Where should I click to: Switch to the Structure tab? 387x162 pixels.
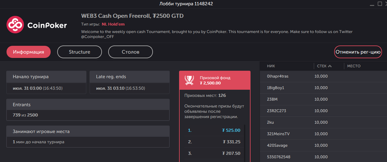pyautogui.click(x=79, y=52)
